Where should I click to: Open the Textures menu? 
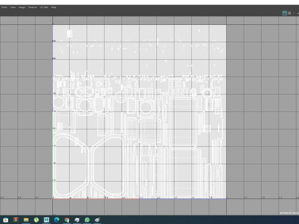[x=32, y=7]
